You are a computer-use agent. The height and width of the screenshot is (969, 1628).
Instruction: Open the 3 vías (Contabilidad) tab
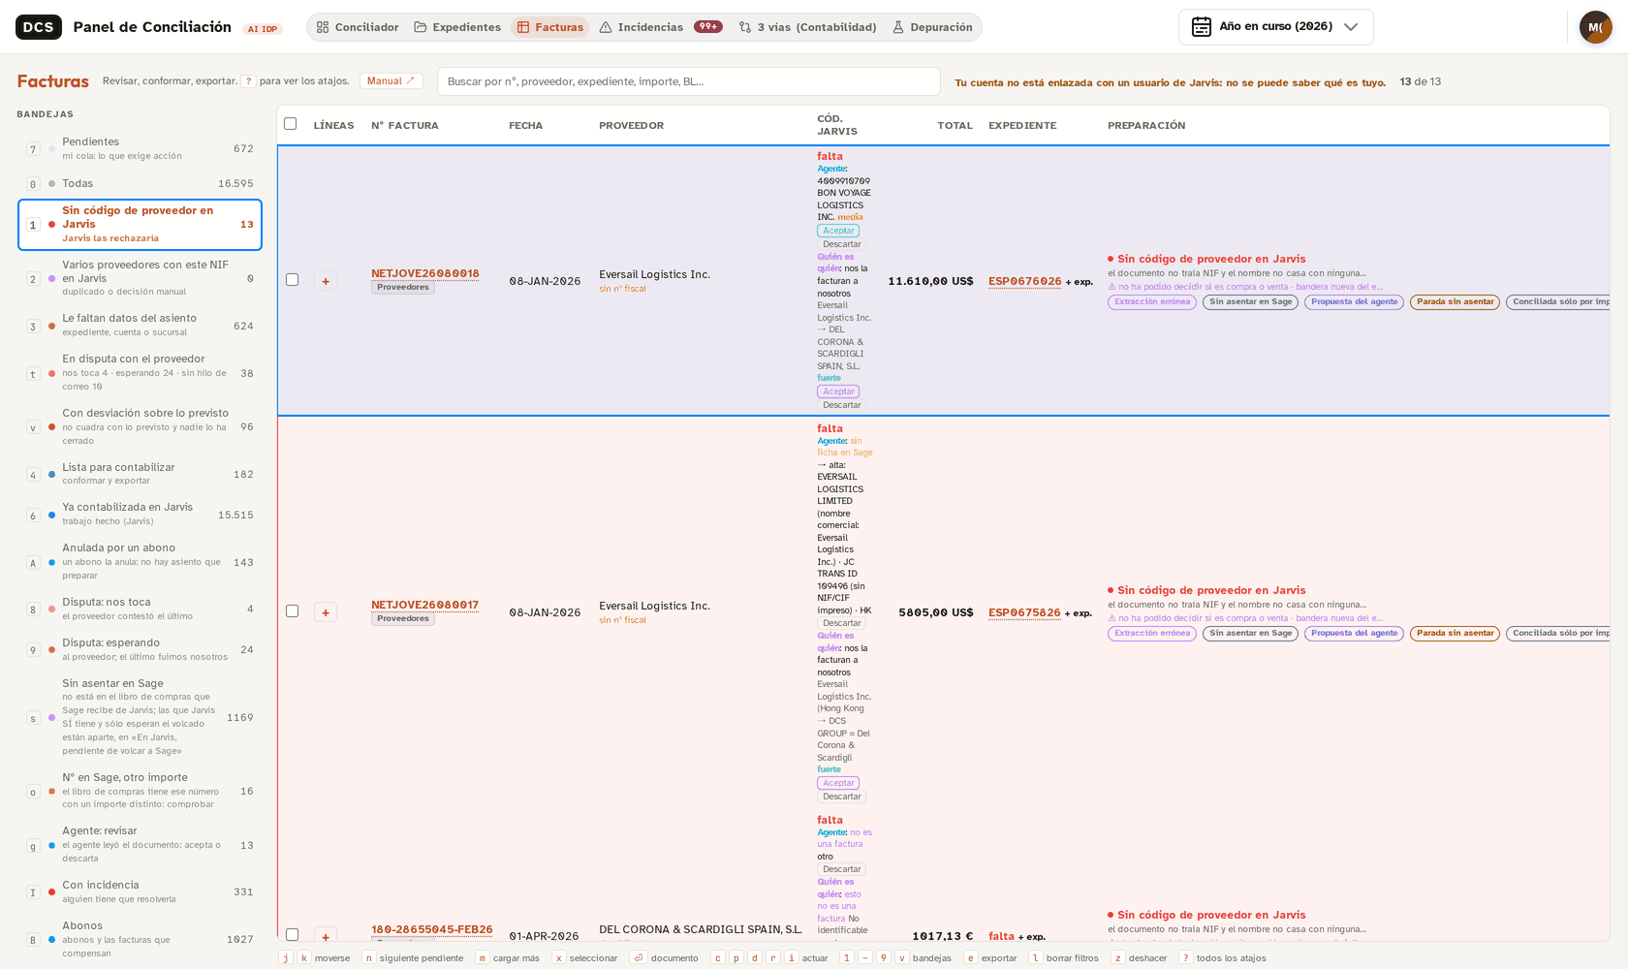click(807, 27)
